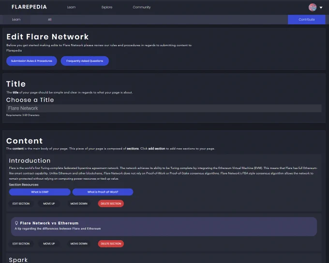Click the Title heading
This screenshot has width=329, height=263.
point(16,84)
